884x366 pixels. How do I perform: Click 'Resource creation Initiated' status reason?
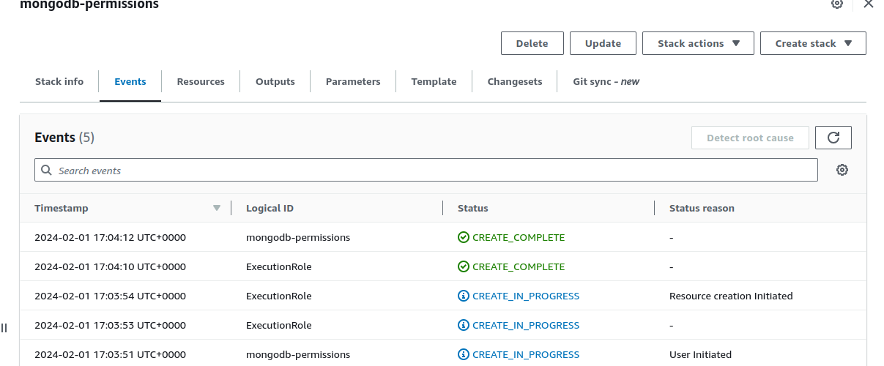click(x=731, y=296)
